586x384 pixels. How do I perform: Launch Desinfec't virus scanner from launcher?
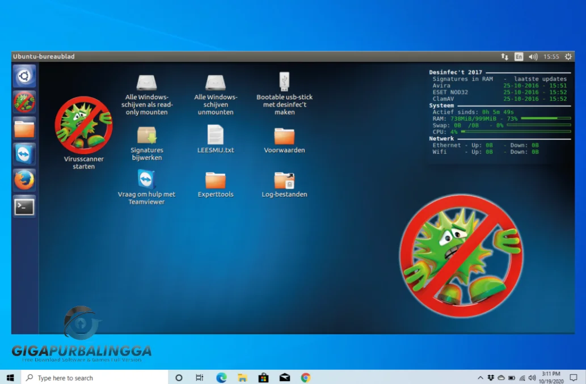click(x=24, y=102)
